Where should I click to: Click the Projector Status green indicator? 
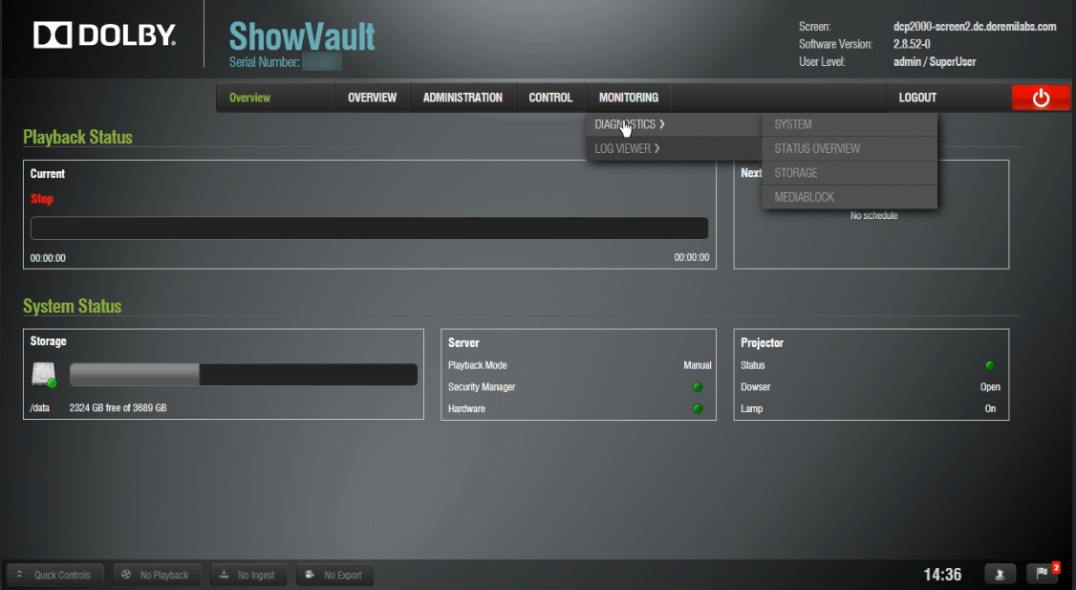click(x=990, y=366)
